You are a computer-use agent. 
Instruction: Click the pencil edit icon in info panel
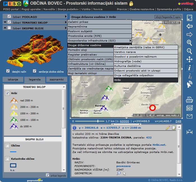coord(168,128)
